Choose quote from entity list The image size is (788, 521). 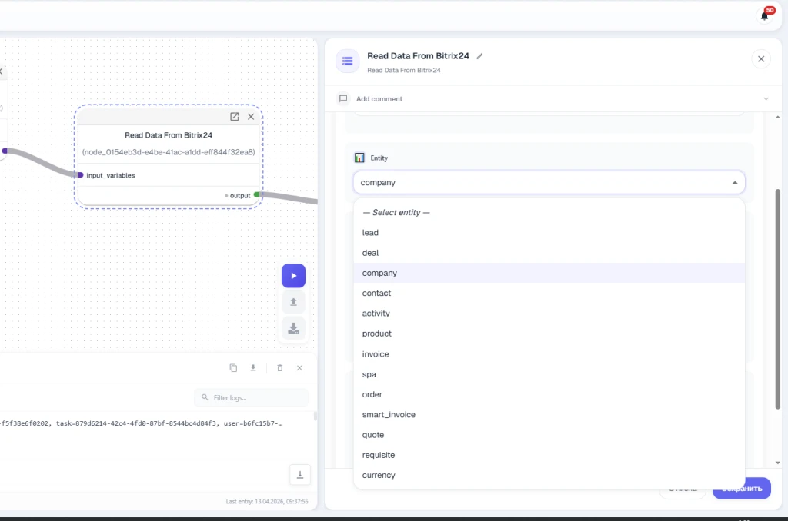coord(549,435)
